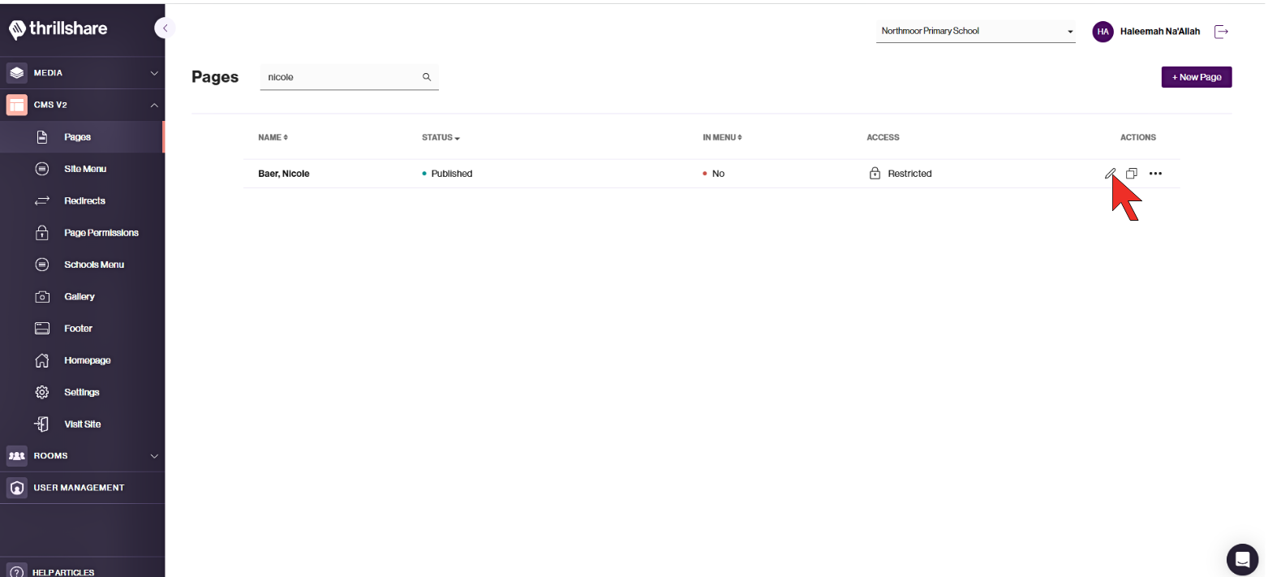This screenshot has width=1281, height=577.
Task: Open more actions for Baer, Nicole
Action: (x=1155, y=174)
